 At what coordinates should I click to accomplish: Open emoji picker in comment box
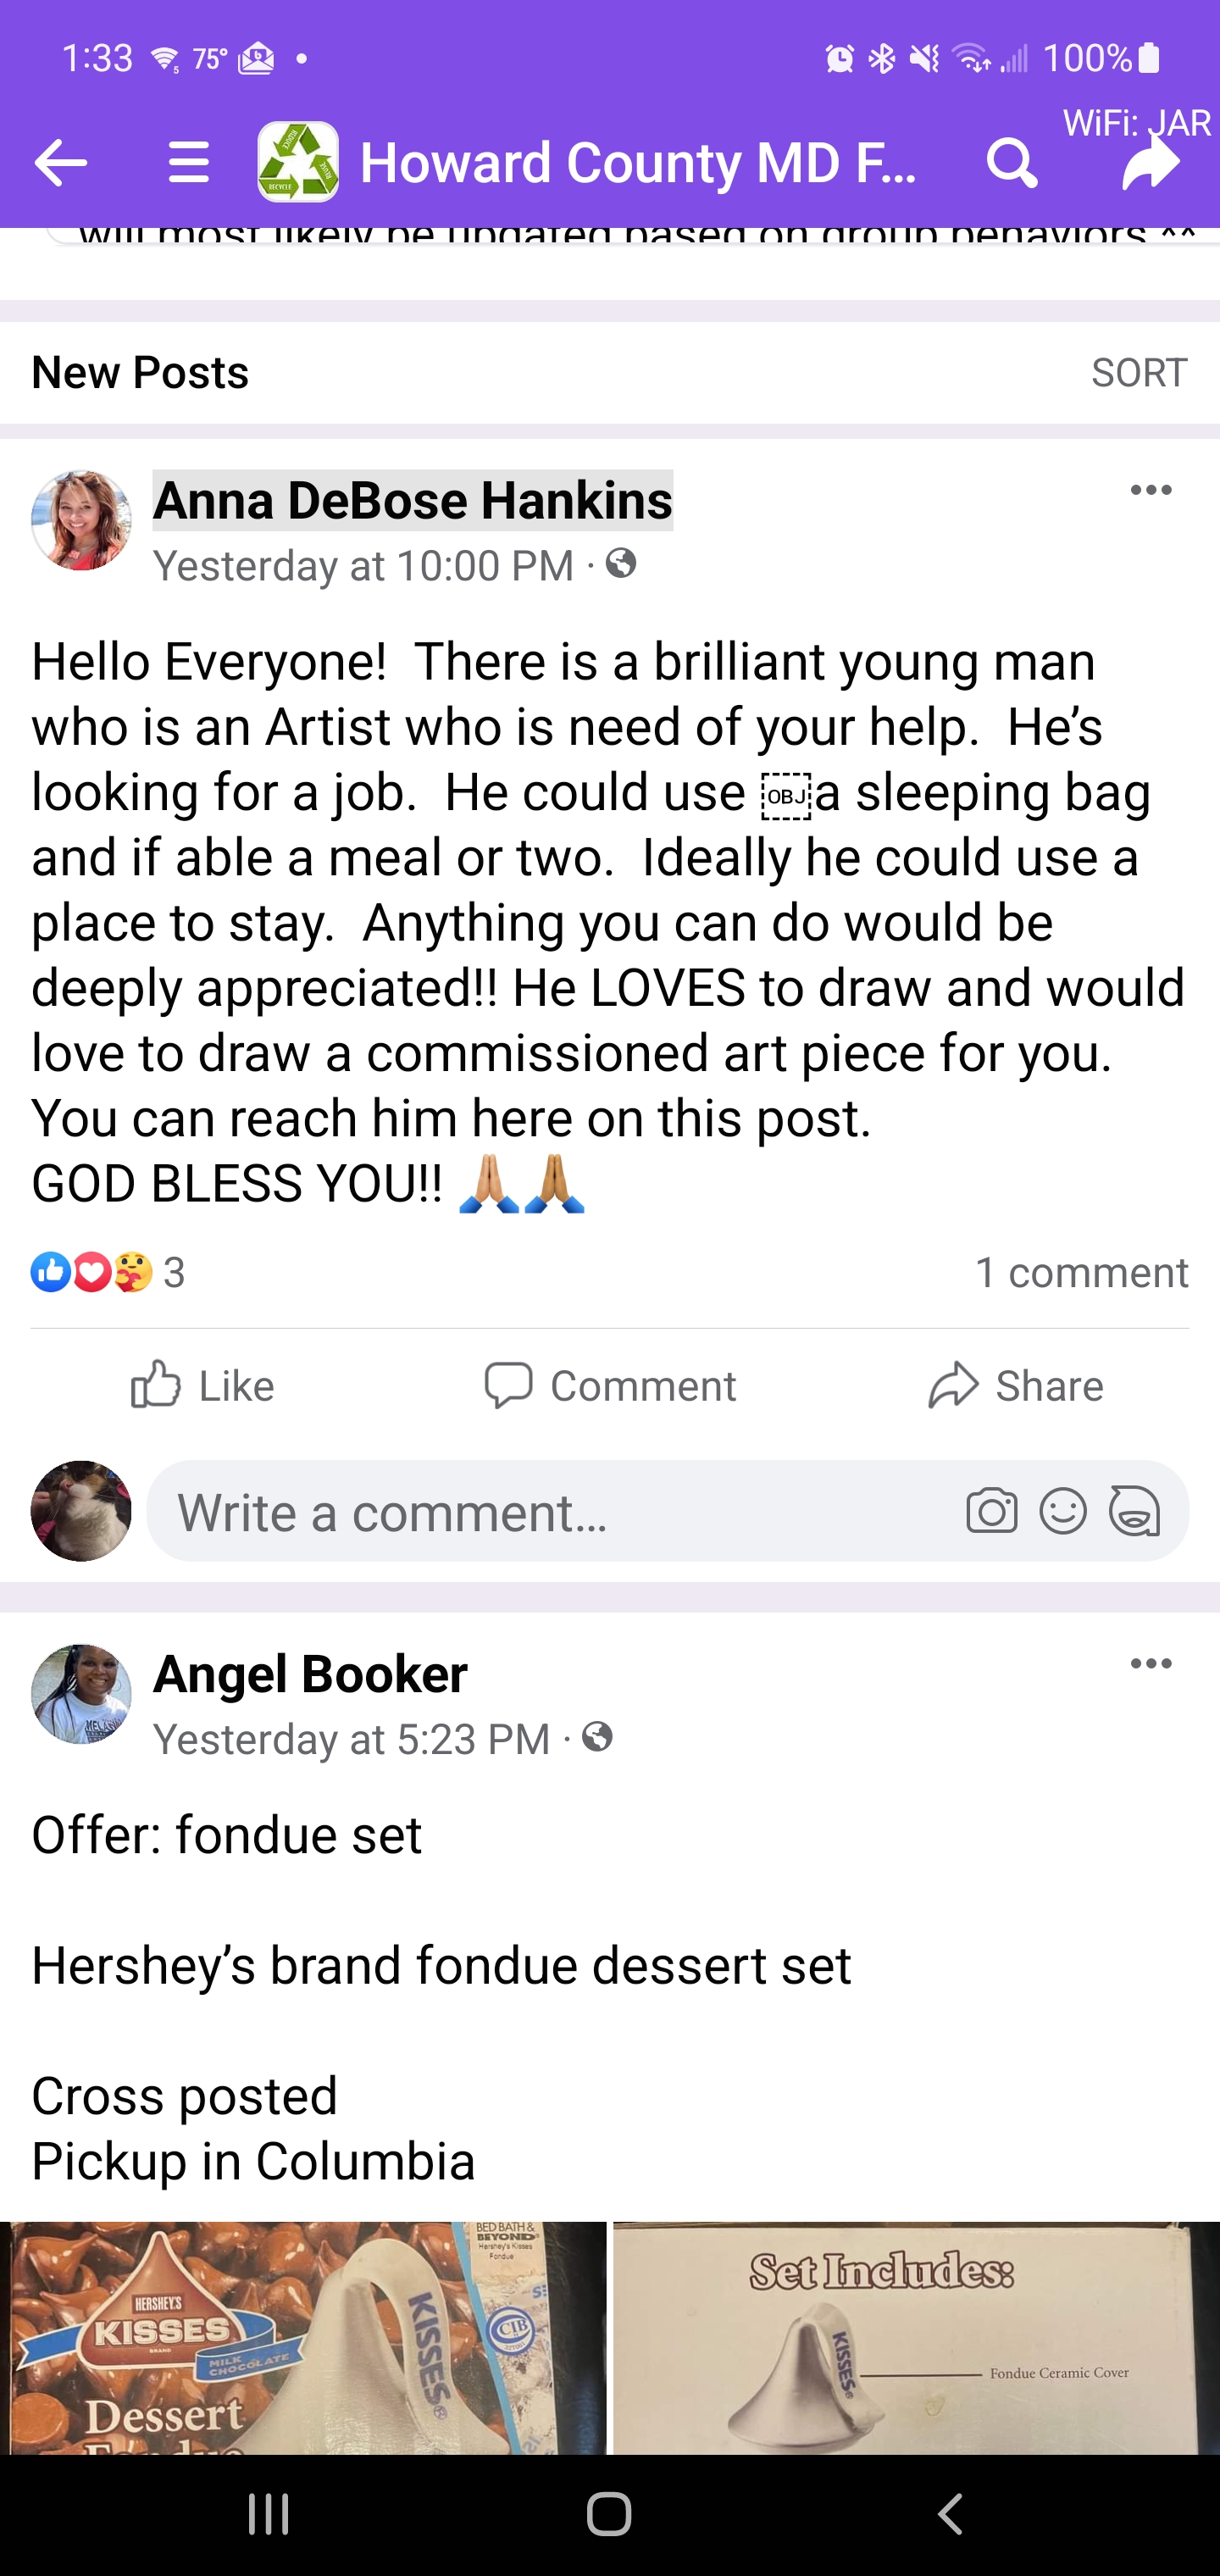1062,1511
